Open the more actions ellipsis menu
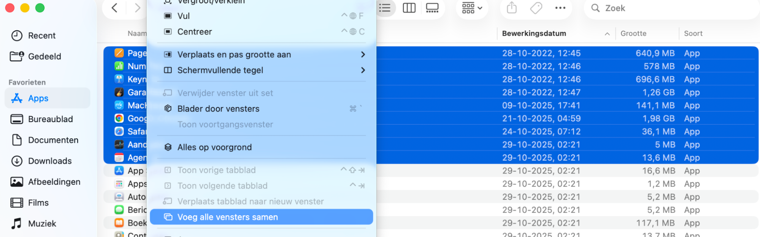The width and height of the screenshot is (760, 237). [560, 8]
